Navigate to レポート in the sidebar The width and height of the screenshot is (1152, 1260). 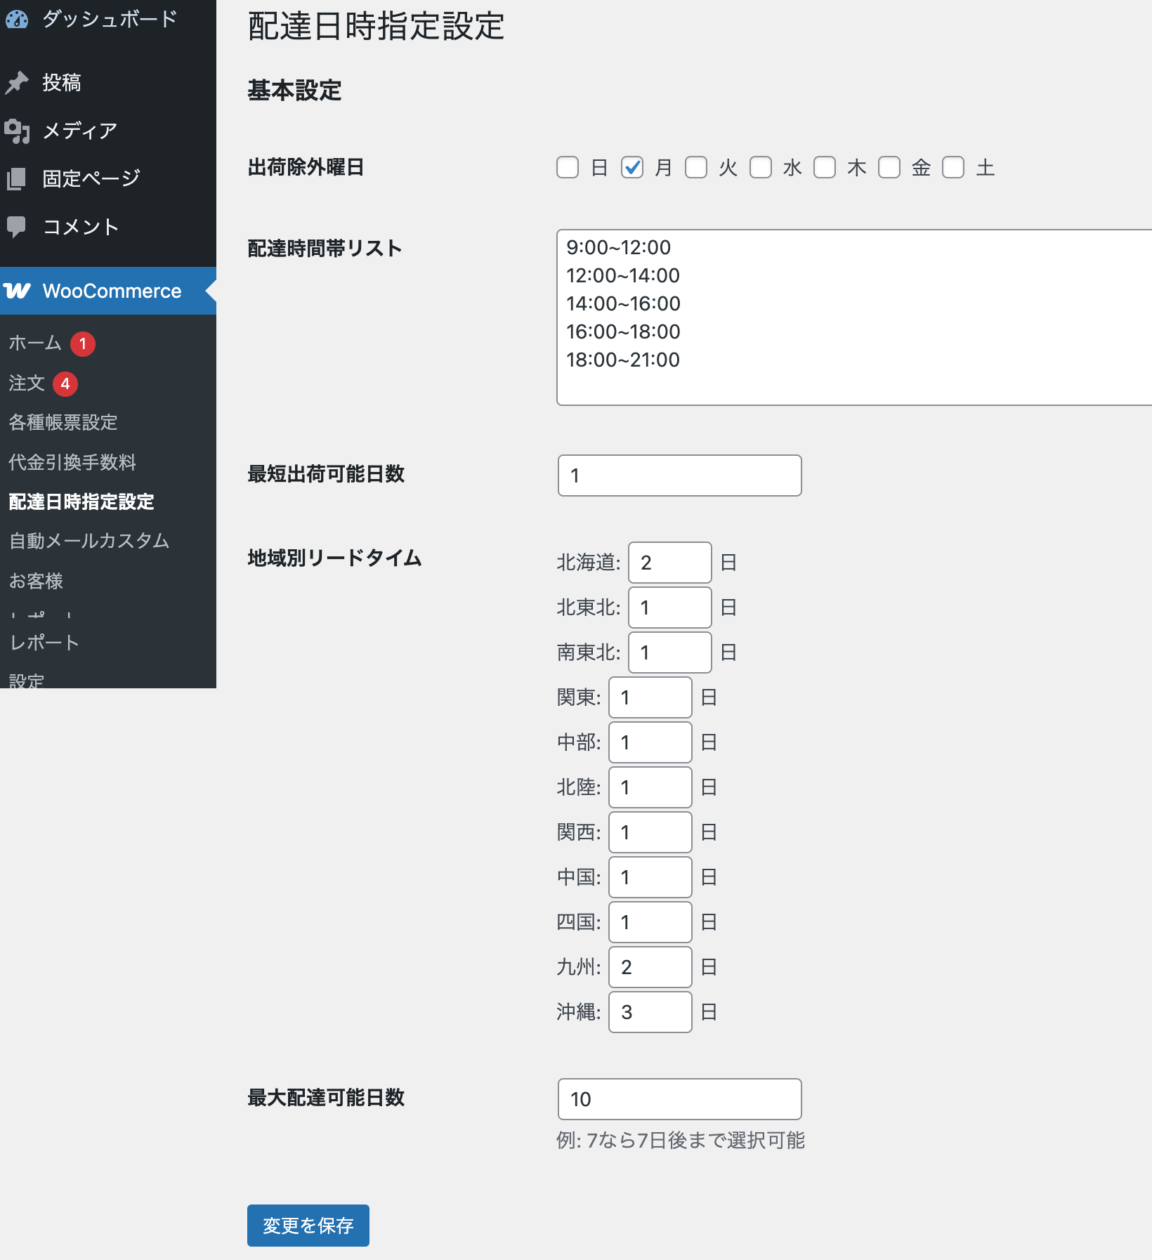coord(44,641)
